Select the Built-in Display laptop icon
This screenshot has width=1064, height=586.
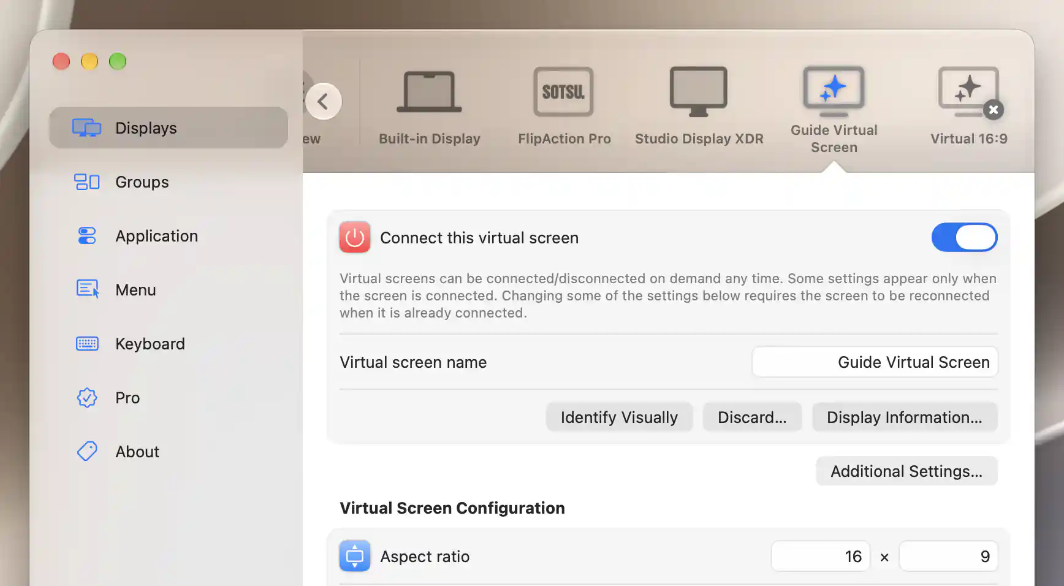429,92
